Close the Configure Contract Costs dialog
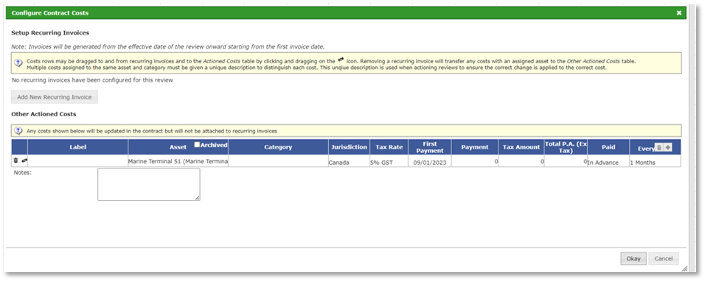Screen dimensions: 705x281 pyautogui.click(x=679, y=13)
